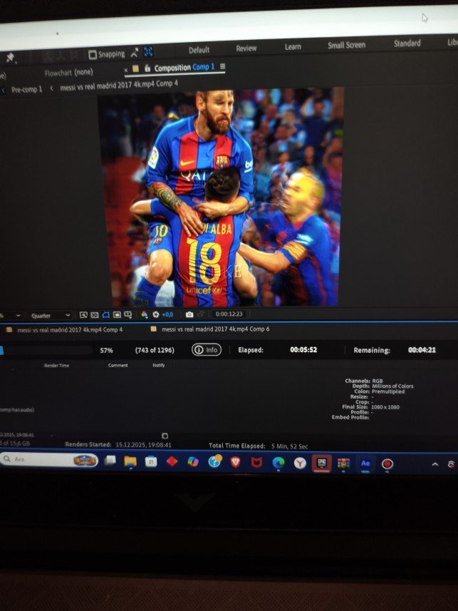Expand the workspace overflow next to Standard
Image resolution: width=458 pixels, height=611 pixels.
[x=450, y=43]
